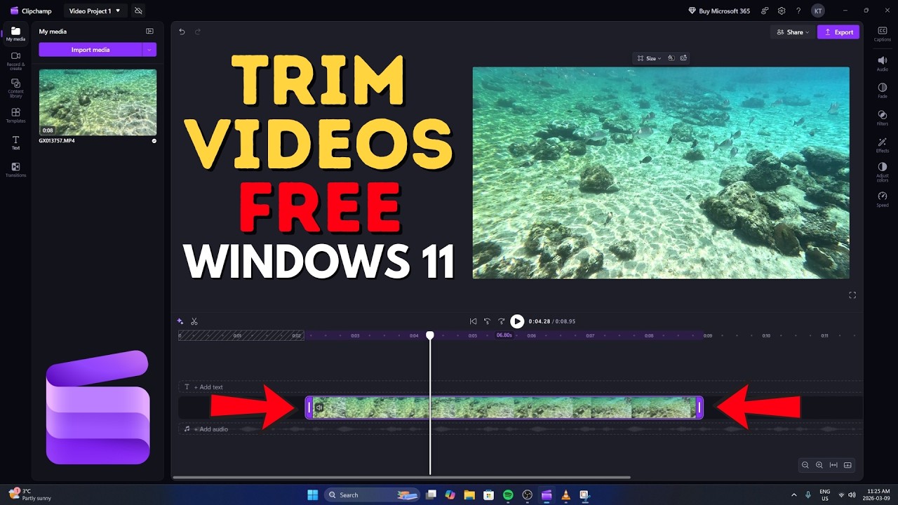
Task: Zoom out the timeline
Action: point(805,465)
